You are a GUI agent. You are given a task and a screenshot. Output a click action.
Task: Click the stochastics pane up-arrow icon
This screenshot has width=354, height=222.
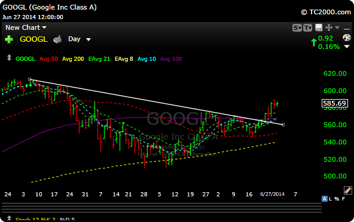9,218
